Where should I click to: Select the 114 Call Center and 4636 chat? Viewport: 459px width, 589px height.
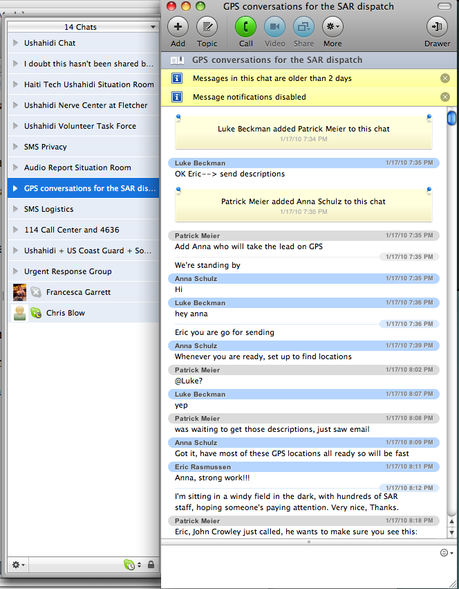(71, 230)
